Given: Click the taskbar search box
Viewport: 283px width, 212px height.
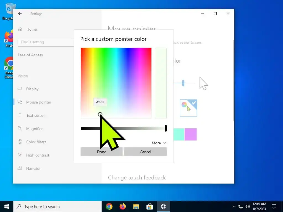Looking at the screenshot, I should pos(57,206).
